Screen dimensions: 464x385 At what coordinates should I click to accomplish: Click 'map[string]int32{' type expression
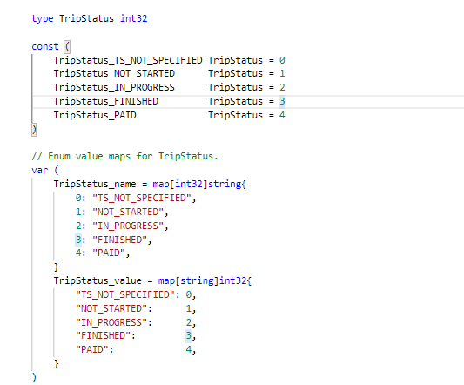[205, 280]
